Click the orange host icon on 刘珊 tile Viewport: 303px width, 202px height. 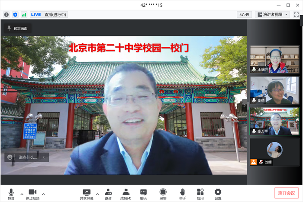click(254, 162)
